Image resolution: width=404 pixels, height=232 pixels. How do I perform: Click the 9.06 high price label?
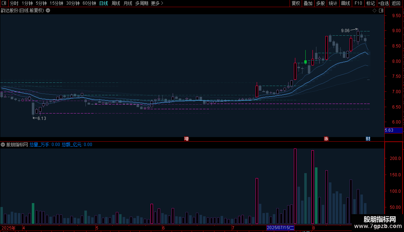click(345, 31)
